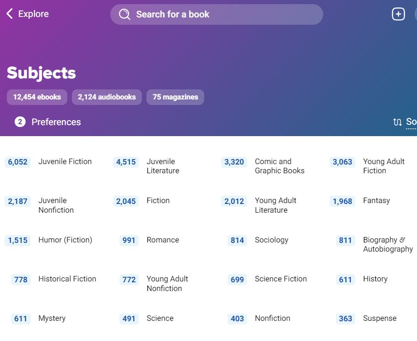417x341 pixels.
Task: Open the Juvenile Fiction subject
Action: (65, 162)
